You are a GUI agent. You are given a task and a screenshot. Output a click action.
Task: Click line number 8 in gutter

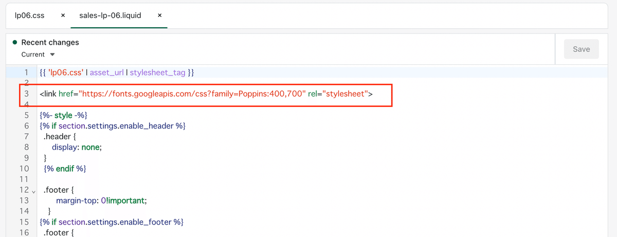26,148
